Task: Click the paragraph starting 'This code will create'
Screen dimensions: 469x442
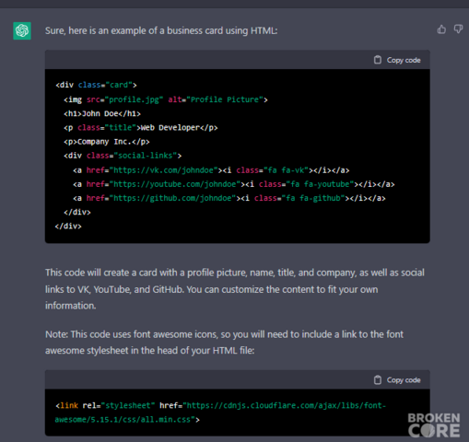Action: (x=235, y=289)
